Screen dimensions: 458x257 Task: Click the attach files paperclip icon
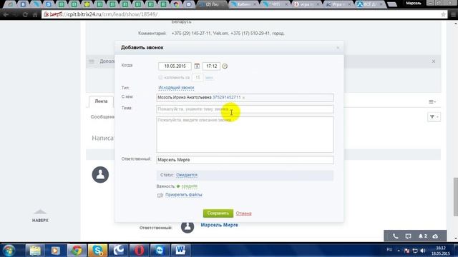160,195
